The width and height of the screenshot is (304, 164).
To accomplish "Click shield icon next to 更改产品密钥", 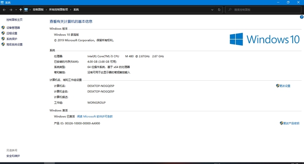I will 281,123.
